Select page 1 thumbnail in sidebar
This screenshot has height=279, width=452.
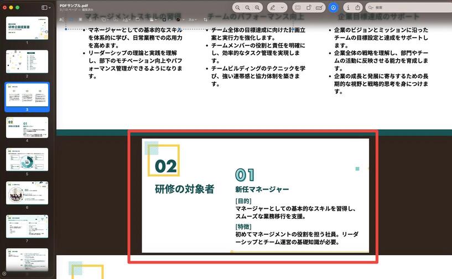click(27, 28)
